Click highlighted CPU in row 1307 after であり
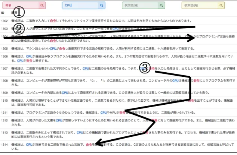The height and width of the screenshot is (155, 237). coord(86,69)
